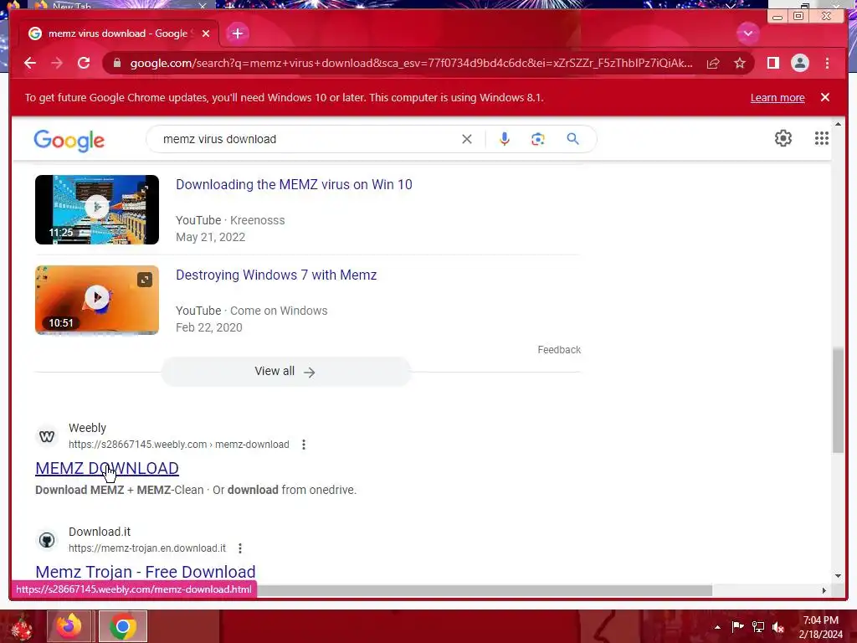The height and width of the screenshot is (643, 857).
Task: Click the YouTube · Kreenosss source text
Action: point(230,220)
